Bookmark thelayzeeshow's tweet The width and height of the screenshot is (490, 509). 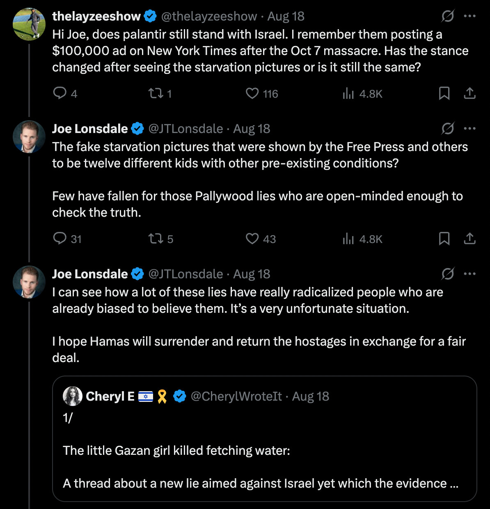click(x=444, y=94)
